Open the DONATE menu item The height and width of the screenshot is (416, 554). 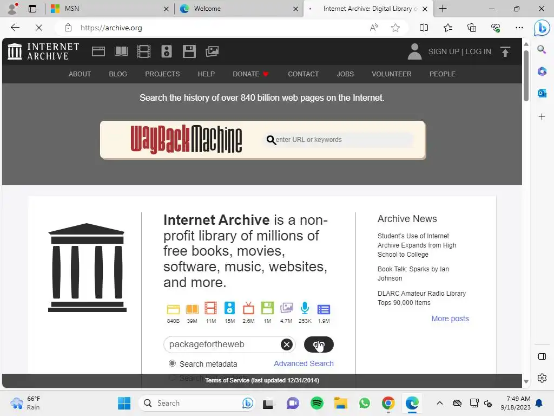250,74
